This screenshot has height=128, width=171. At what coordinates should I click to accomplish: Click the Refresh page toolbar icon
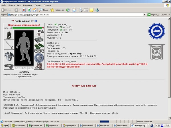[29, 10]
